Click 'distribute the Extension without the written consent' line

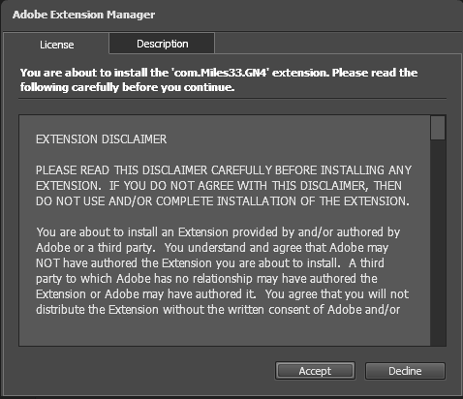click(x=218, y=310)
